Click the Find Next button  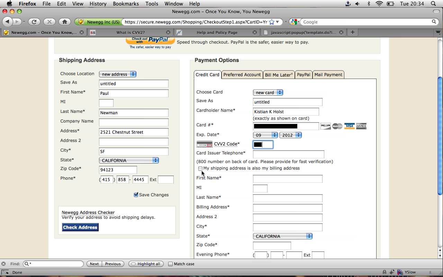(94, 264)
